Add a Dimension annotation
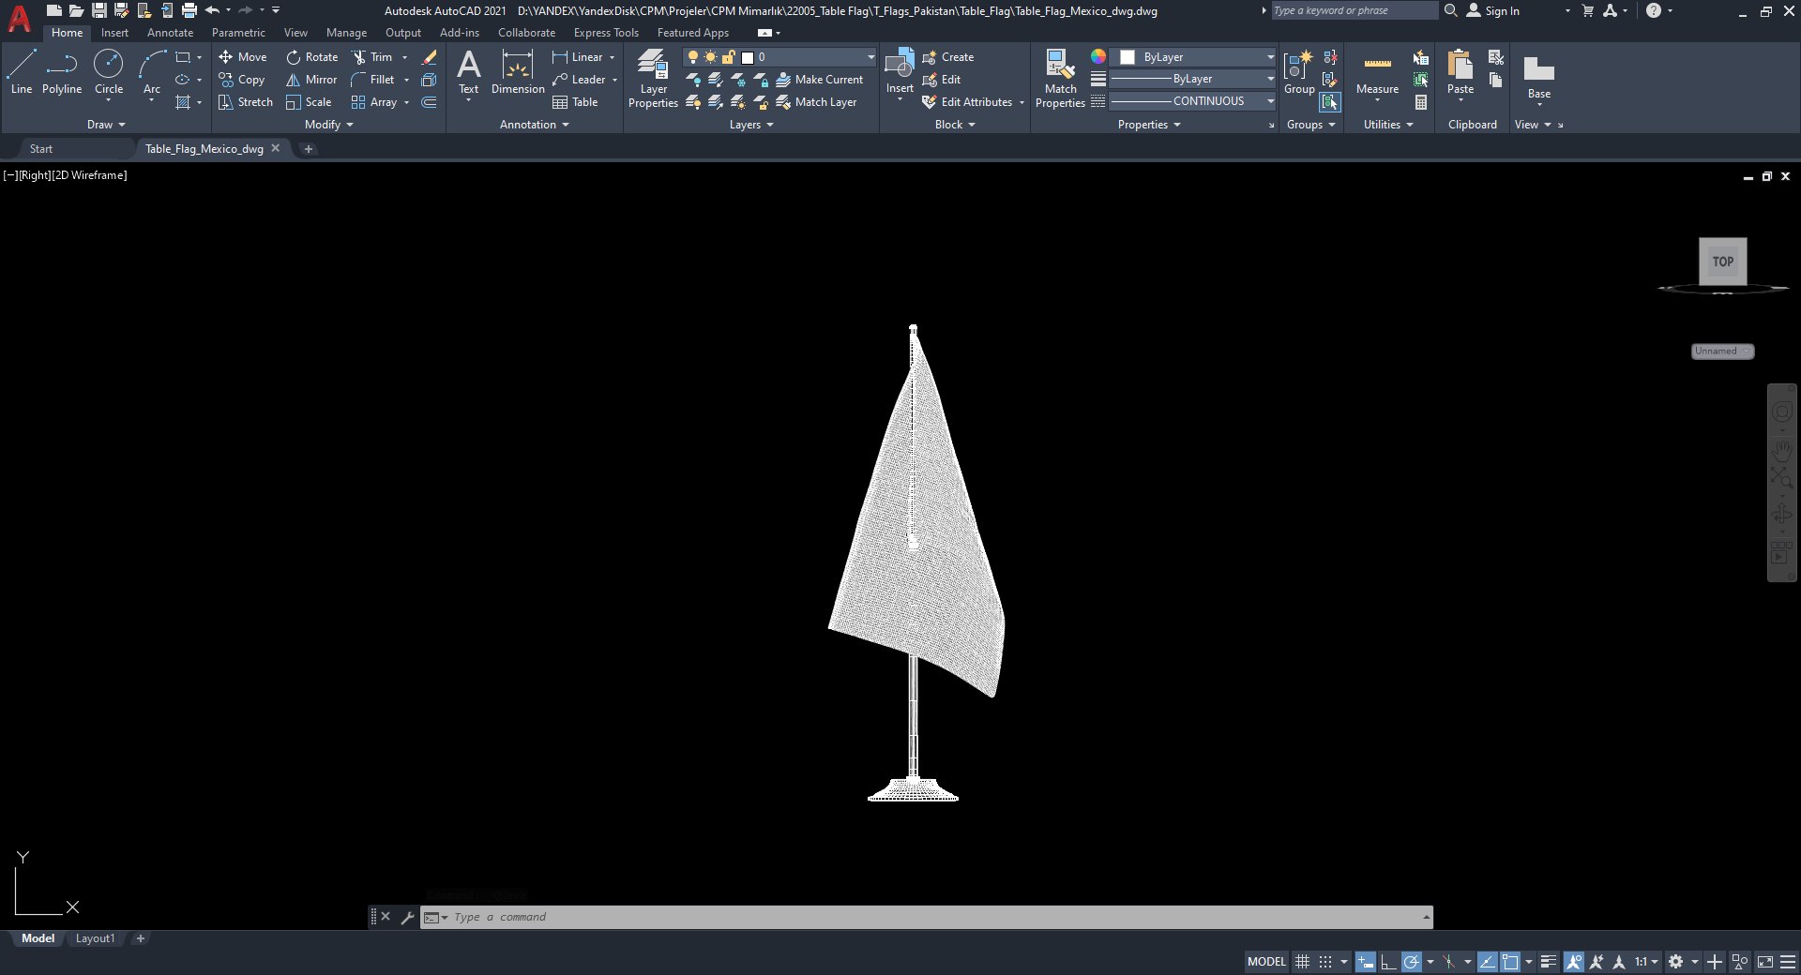Screen dimensions: 1801x975 [x=518, y=72]
